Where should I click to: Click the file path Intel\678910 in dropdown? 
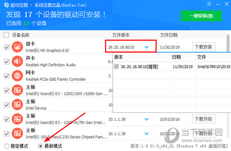tap(214, 67)
